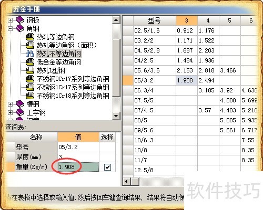Expand the 槽钢 tree node
Screen dimensions: 263x210
[10, 104]
